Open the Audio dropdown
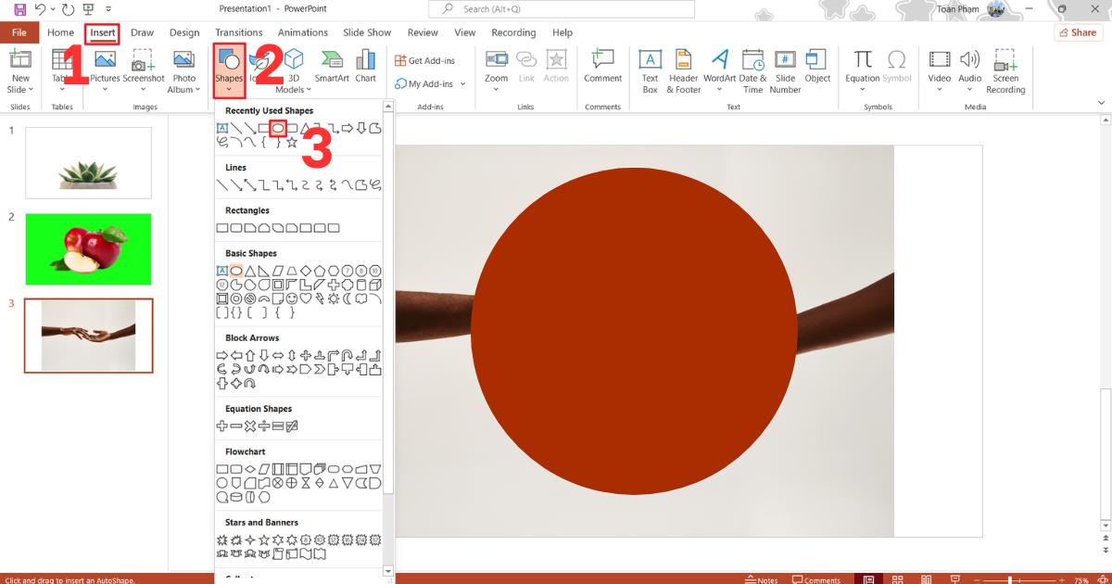This screenshot has width=1112, height=584. pos(970,90)
